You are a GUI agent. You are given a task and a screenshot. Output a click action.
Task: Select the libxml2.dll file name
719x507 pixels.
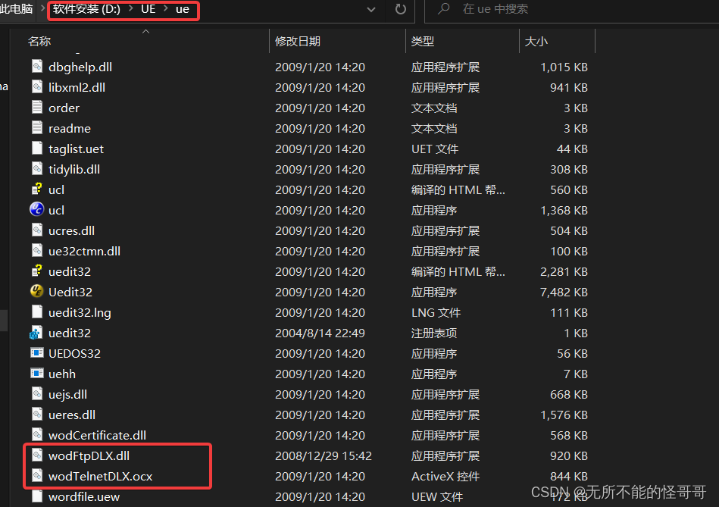click(x=77, y=87)
